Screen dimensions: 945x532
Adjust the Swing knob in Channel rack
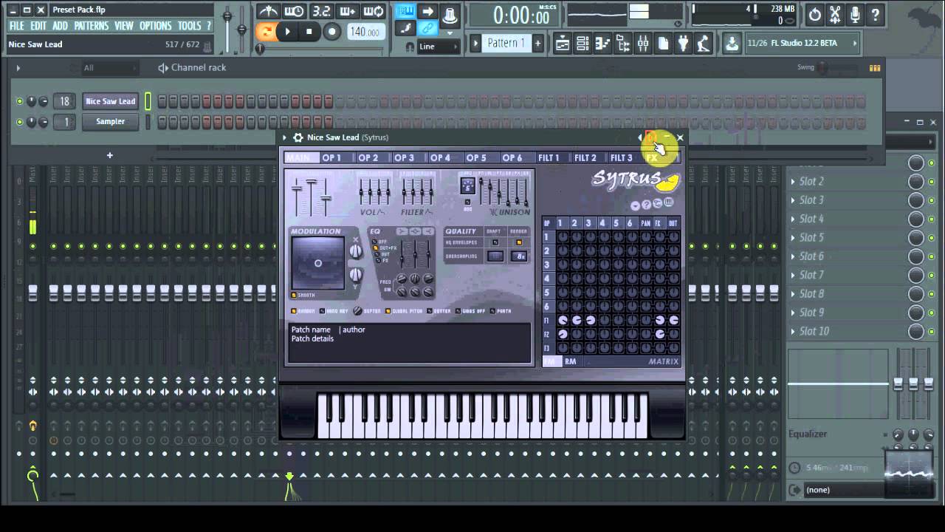pos(822,68)
